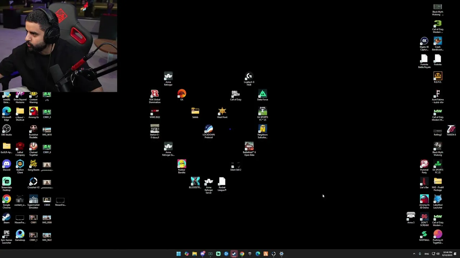Switch to Steam in the taskbar

click(x=234, y=254)
